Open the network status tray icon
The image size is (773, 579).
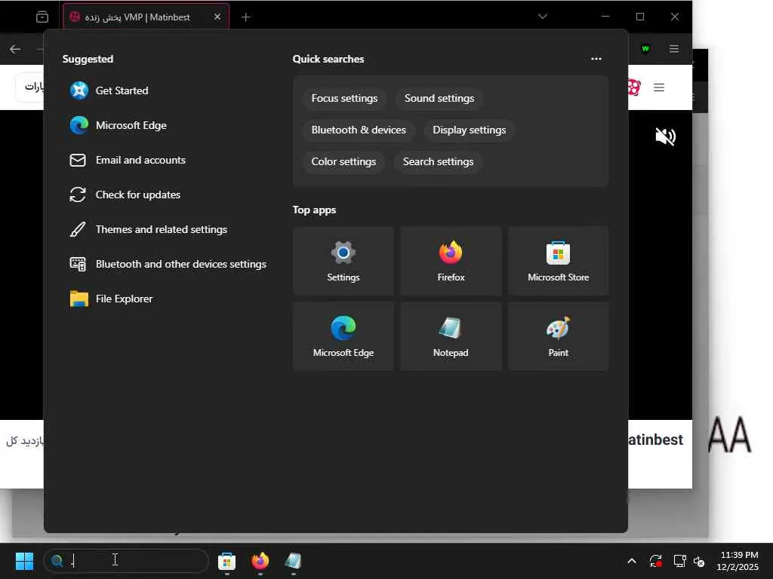(680, 561)
